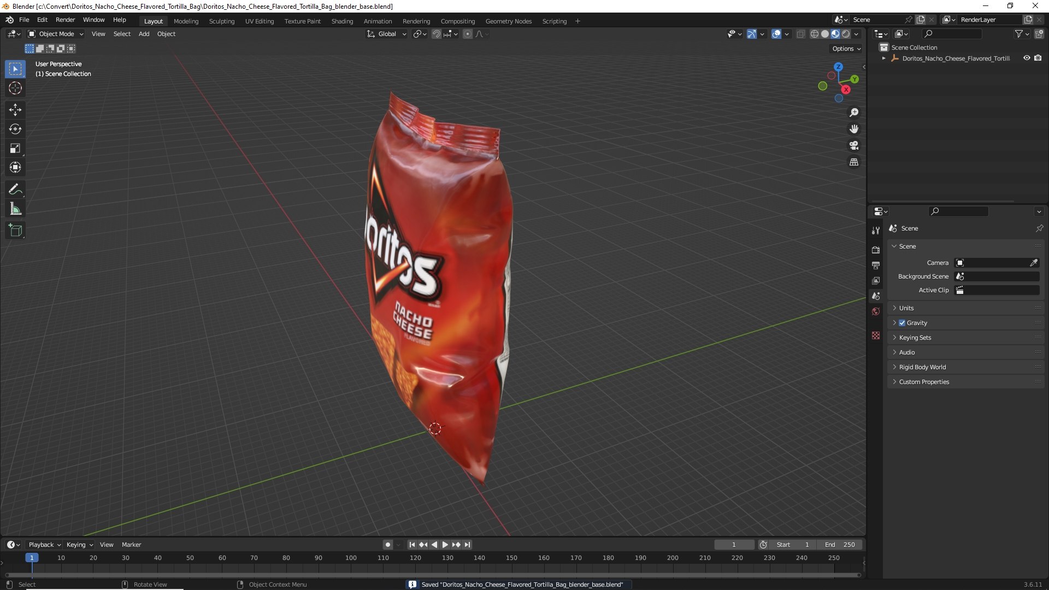This screenshot has height=590, width=1049.
Task: Pin the Scene properties panel
Action: pyautogui.click(x=1039, y=228)
